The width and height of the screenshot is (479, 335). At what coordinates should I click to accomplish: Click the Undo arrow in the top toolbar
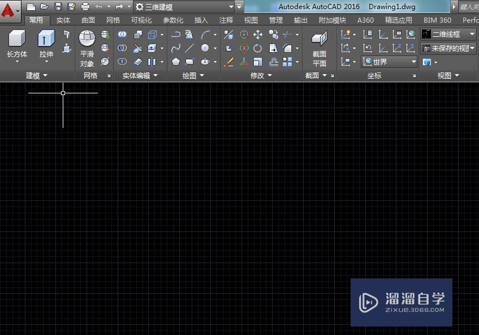[100, 7]
